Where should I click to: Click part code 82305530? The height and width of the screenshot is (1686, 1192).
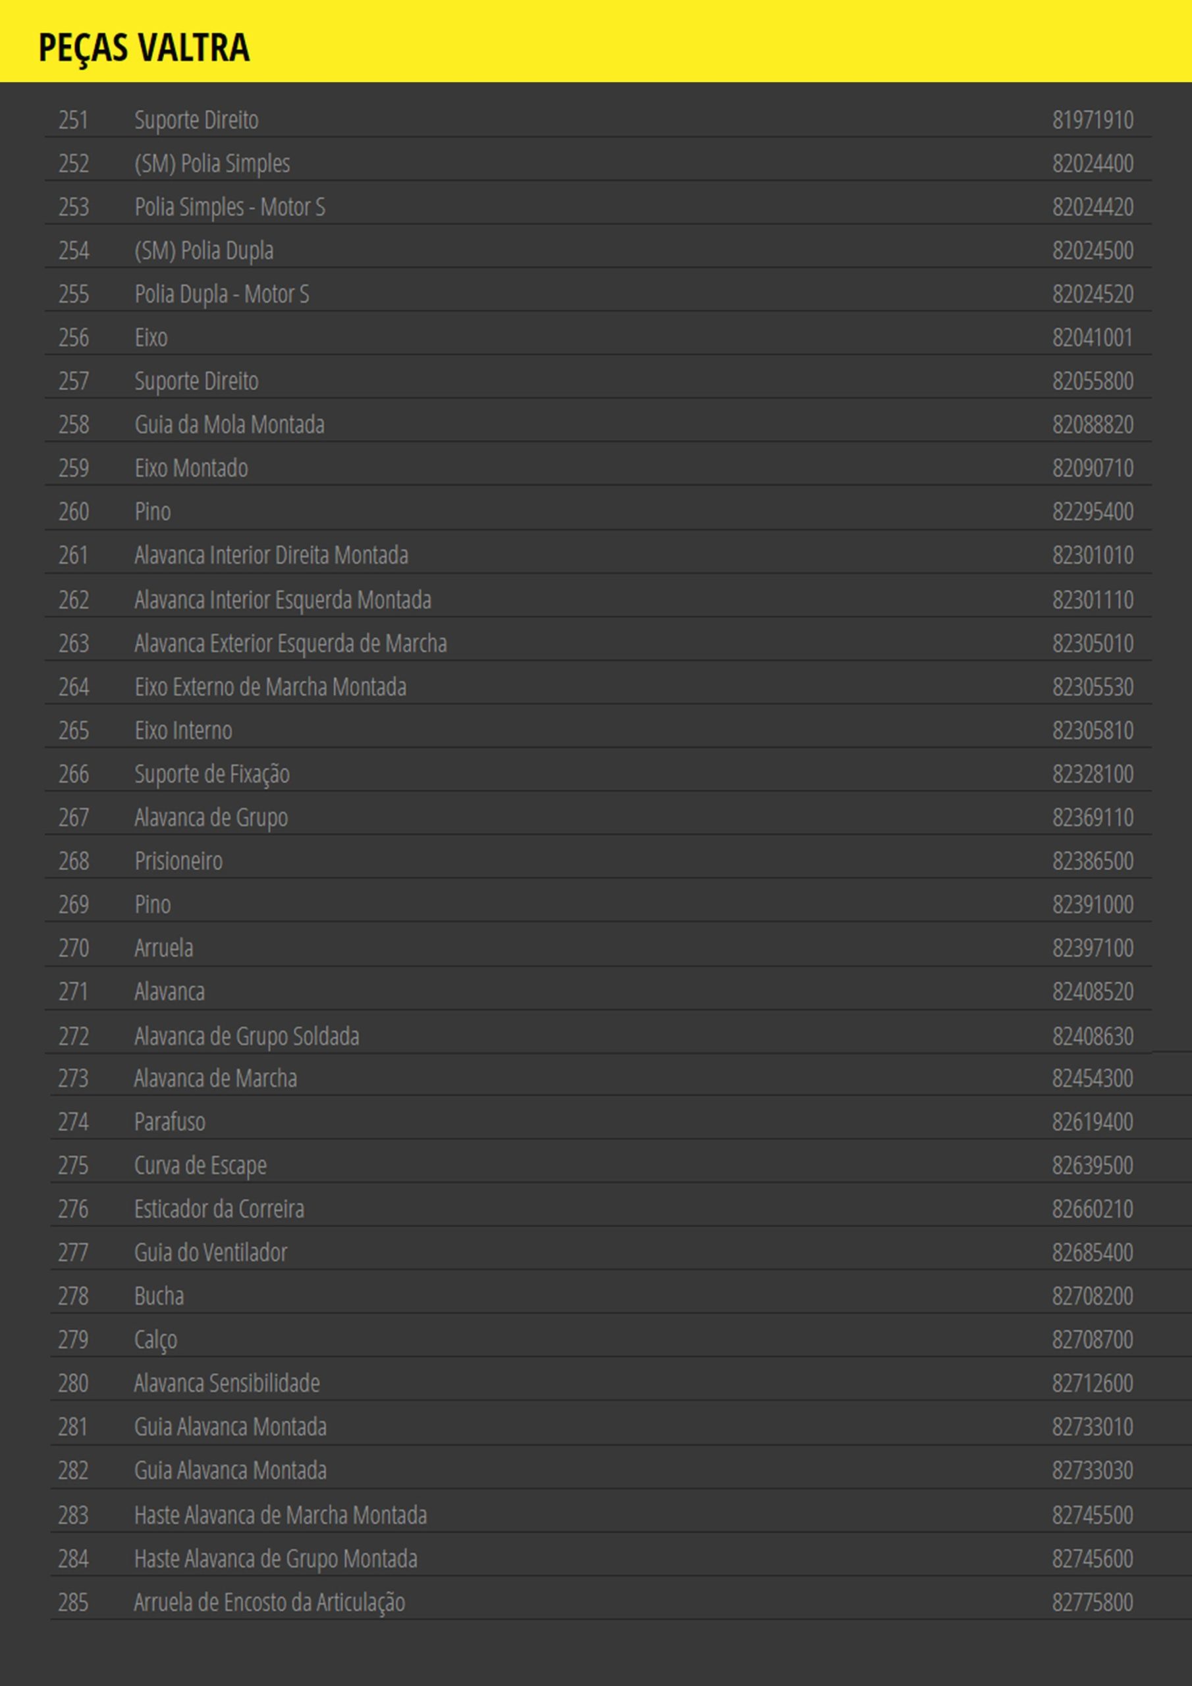click(x=1093, y=688)
